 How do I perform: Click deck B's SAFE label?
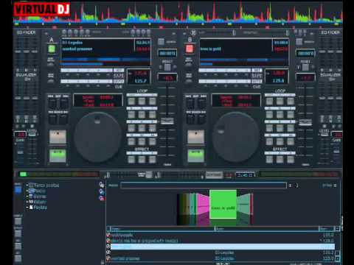pos(257,76)
